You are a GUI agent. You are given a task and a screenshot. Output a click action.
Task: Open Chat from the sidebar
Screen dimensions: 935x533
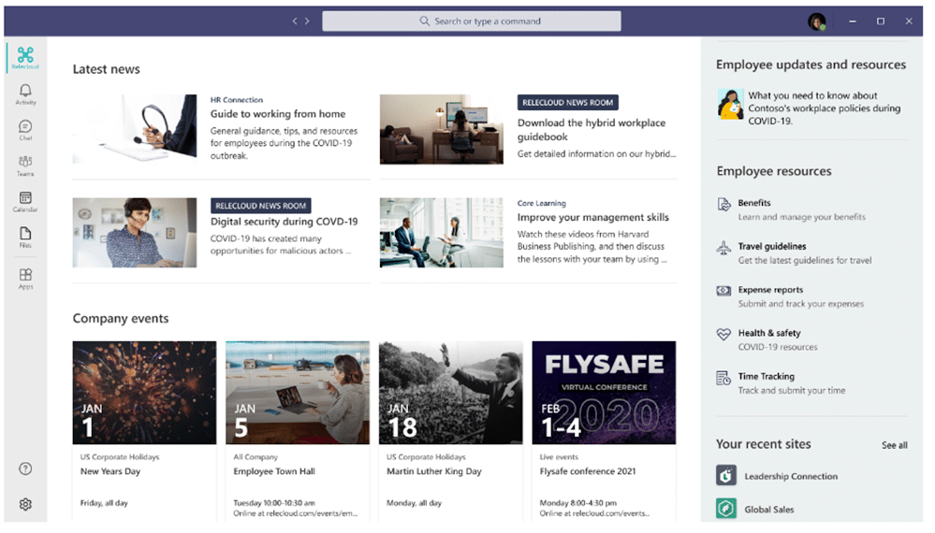click(x=25, y=129)
